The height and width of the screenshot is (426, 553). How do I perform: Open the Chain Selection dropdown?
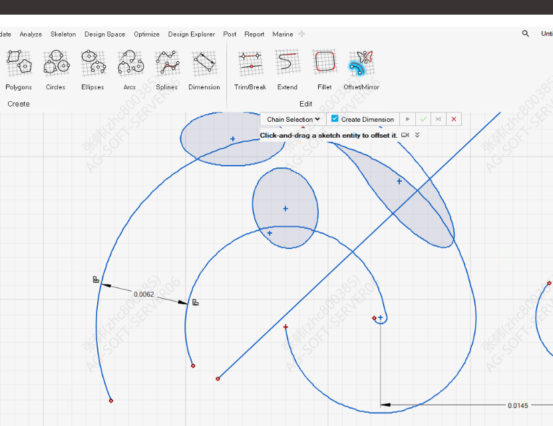293,119
